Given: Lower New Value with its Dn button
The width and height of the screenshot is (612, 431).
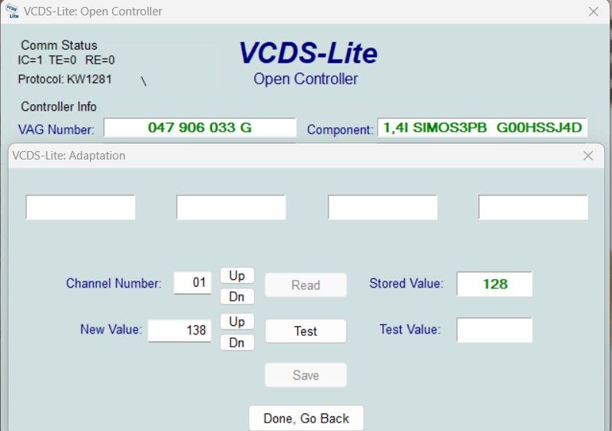Looking at the screenshot, I should pos(237,343).
